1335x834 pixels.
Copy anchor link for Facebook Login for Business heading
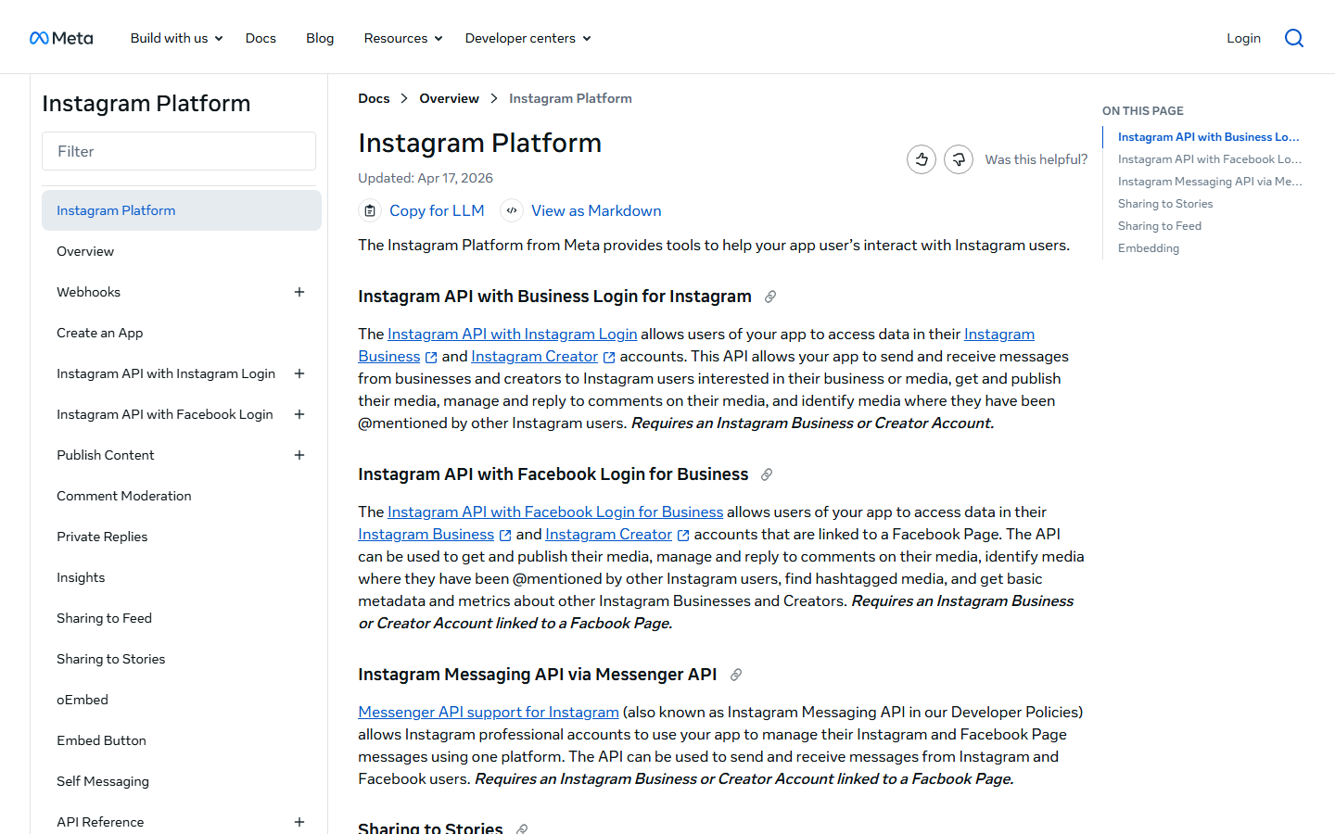pos(767,474)
